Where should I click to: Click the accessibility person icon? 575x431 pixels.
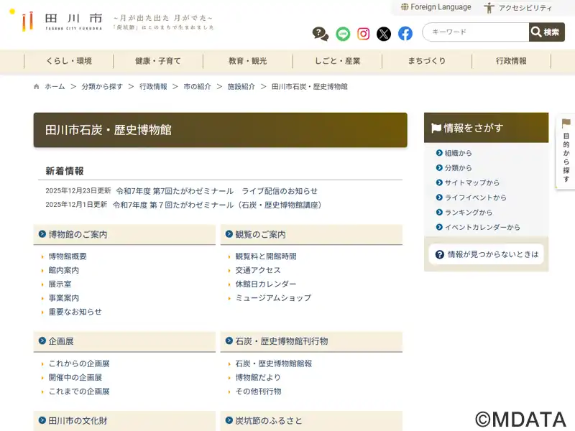click(x=489, y=8)
